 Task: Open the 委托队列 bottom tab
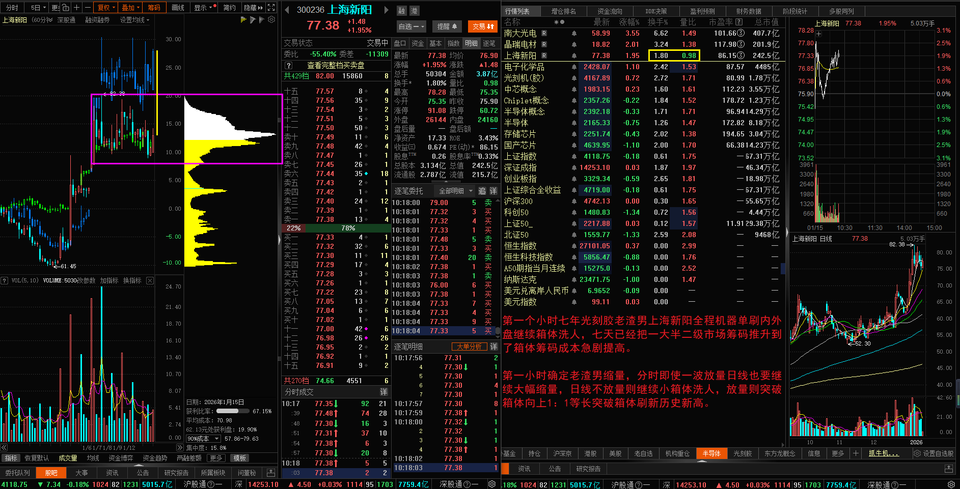coord(17,473)
